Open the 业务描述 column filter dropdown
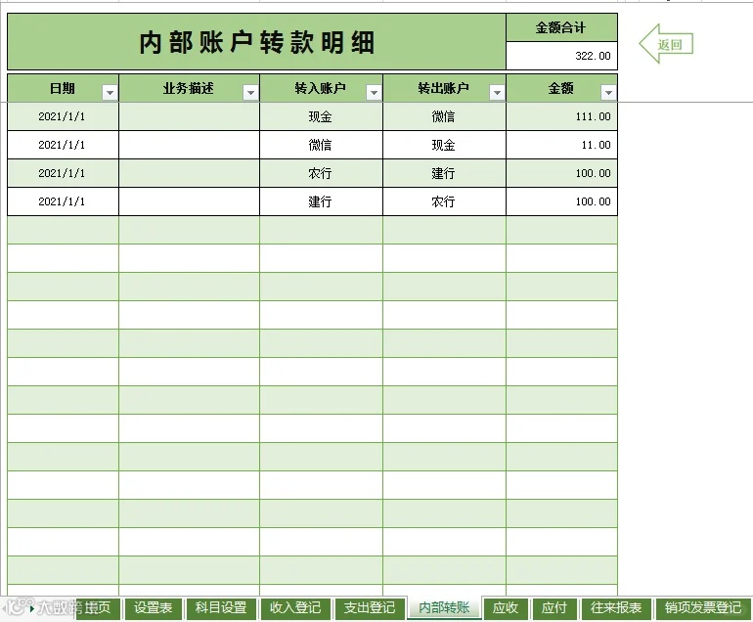Screen dimensions: 753x622 (250, 92)
